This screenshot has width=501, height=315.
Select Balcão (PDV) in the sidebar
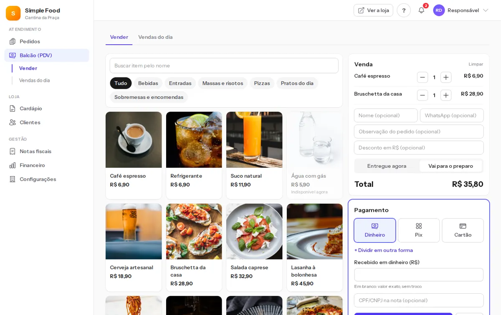click(x=47, y=55)
